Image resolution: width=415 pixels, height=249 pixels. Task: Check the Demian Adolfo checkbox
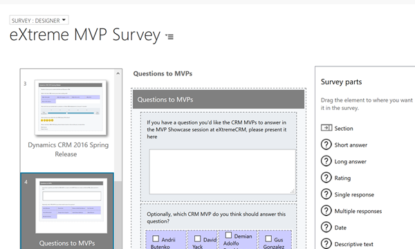(x=228, y=235)
